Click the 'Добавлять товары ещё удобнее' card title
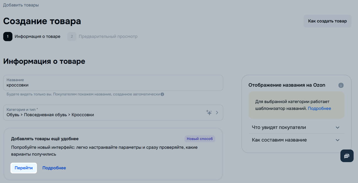358x183 pixels. click(x=45, y=139)
